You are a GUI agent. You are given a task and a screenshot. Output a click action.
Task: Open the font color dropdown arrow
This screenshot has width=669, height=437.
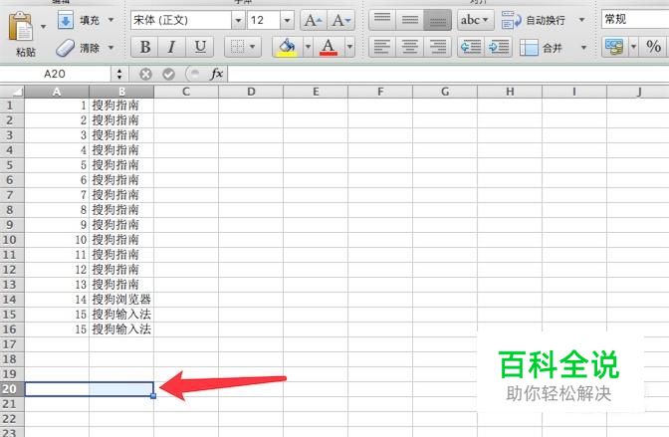point(349,47)
